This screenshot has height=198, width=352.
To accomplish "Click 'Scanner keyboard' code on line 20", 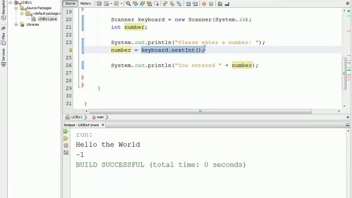I will (137, 20).
